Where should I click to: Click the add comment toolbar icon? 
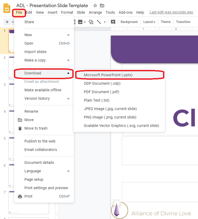click(113, 22)
